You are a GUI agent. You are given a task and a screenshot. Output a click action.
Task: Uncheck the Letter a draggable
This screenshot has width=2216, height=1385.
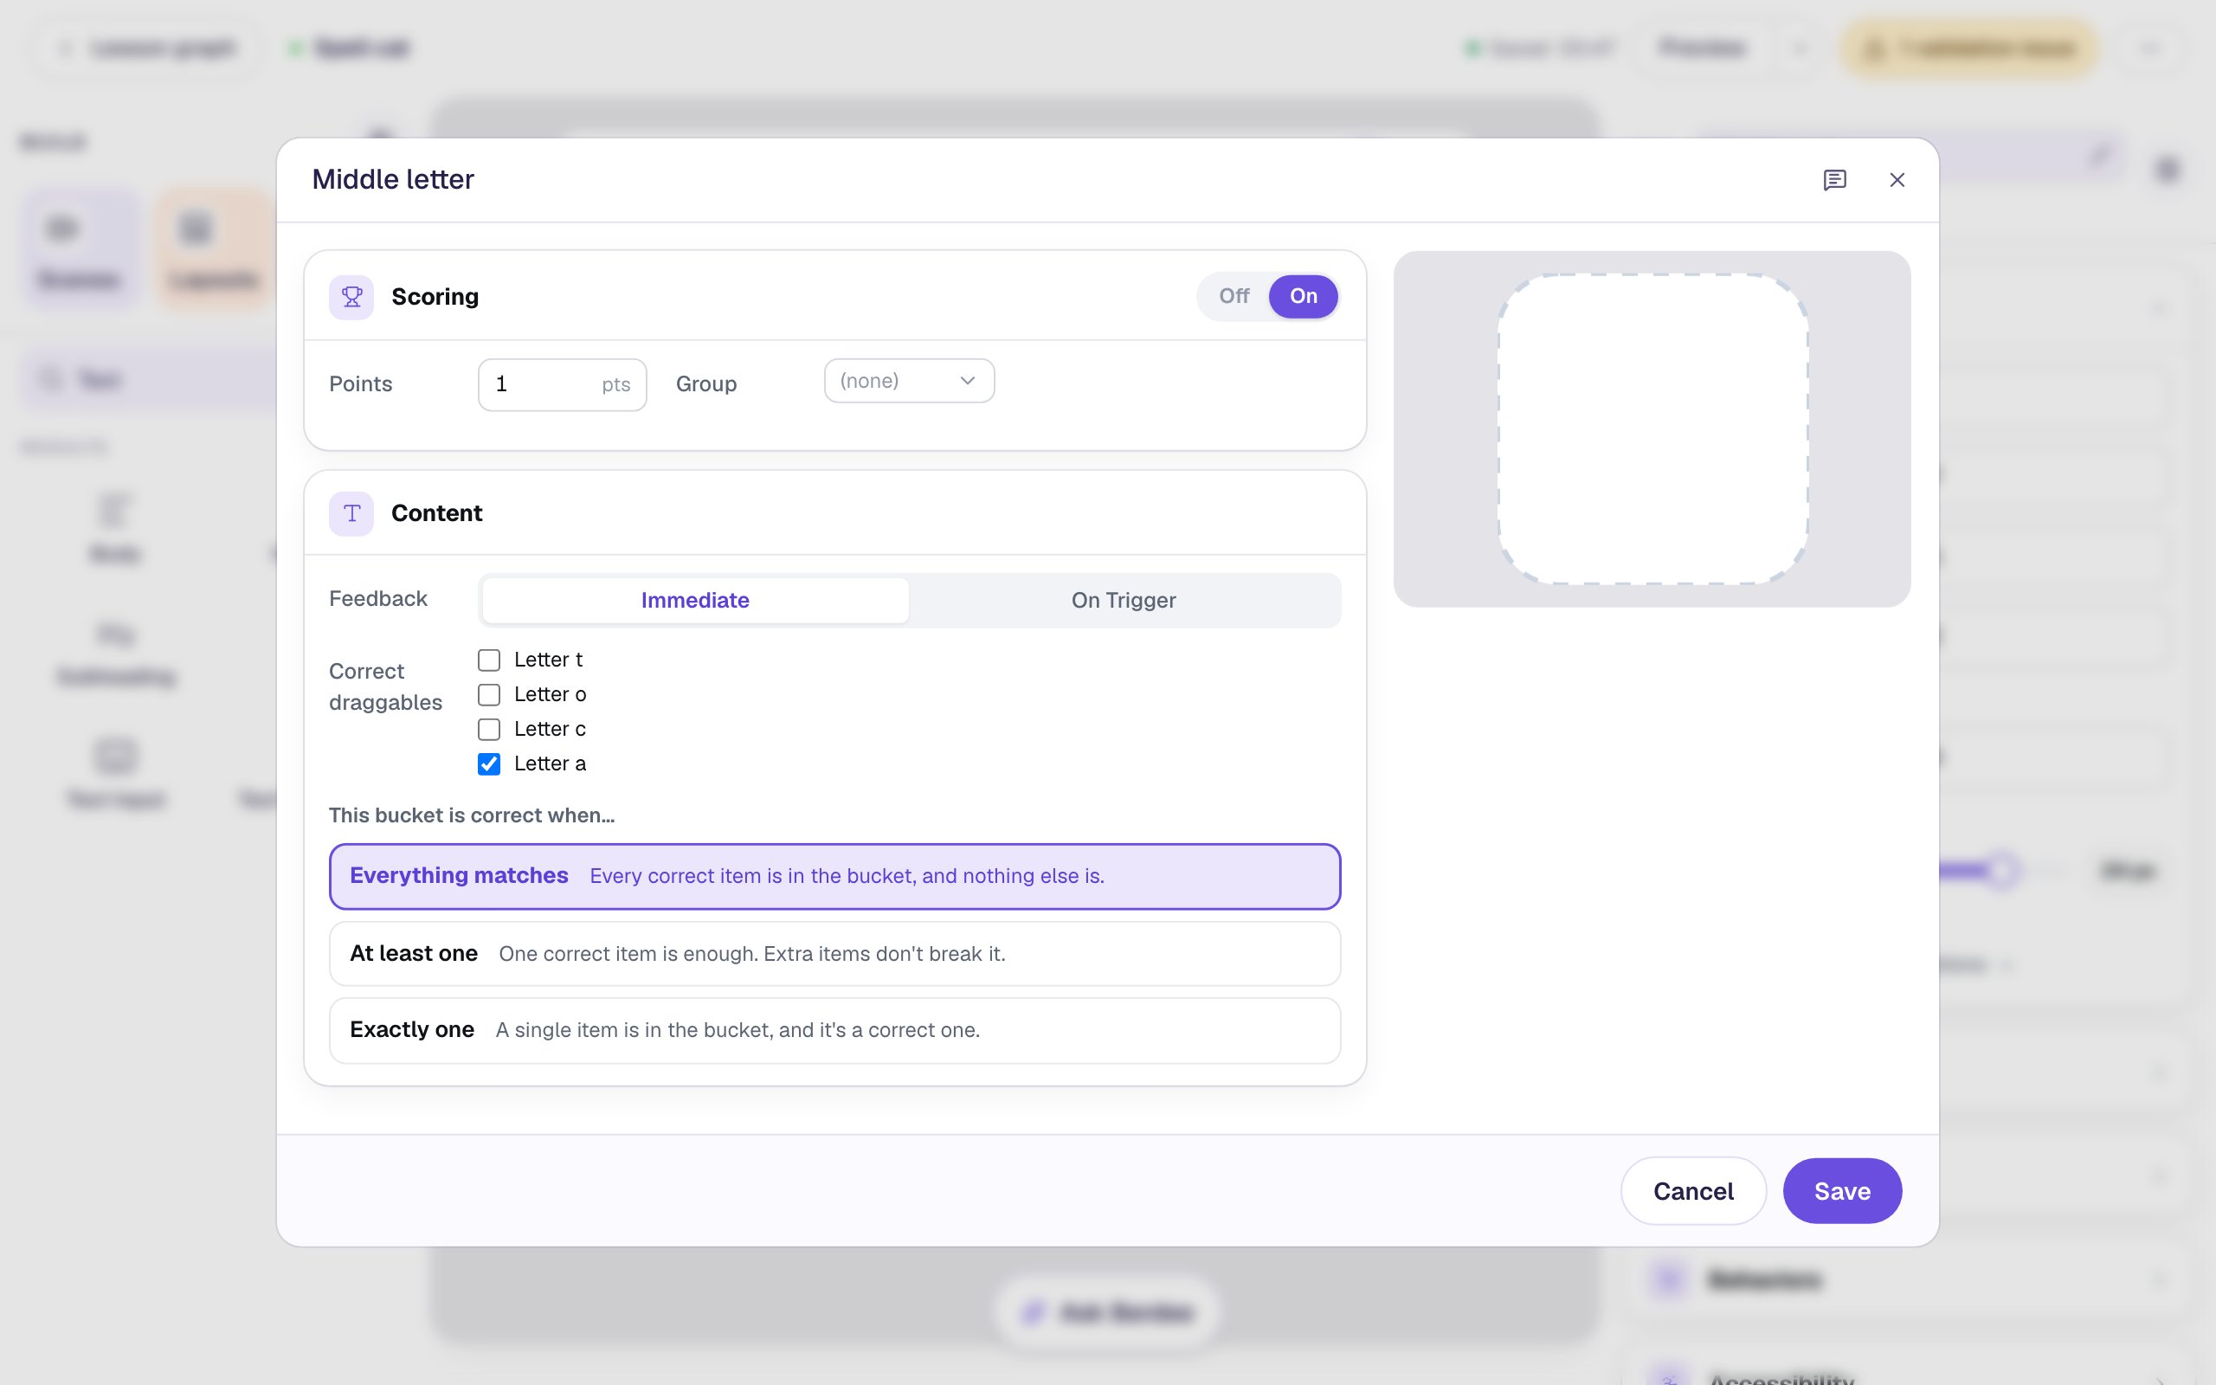click(489, 764)
